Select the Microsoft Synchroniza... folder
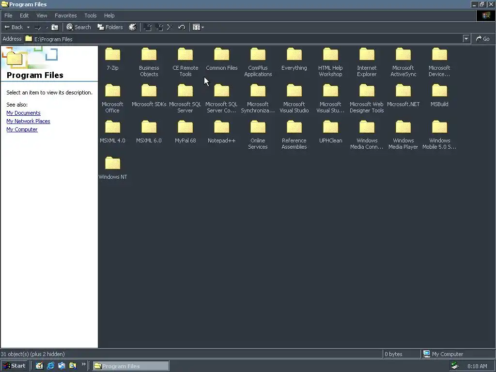 [x=258, y=99]
